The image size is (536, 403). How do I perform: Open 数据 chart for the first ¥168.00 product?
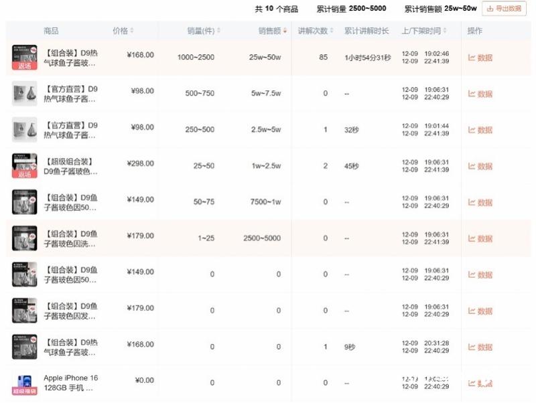480,58
